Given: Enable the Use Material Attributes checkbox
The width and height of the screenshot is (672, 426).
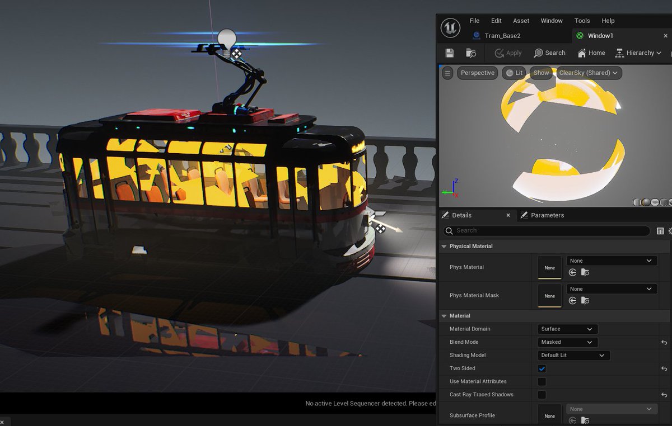Looking at the screenshot, I should pos(542,382).
